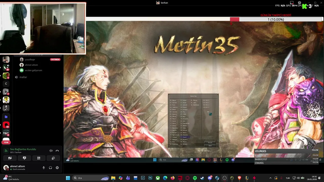Open Microsoft Edge from the taskbar

(165, 178)
